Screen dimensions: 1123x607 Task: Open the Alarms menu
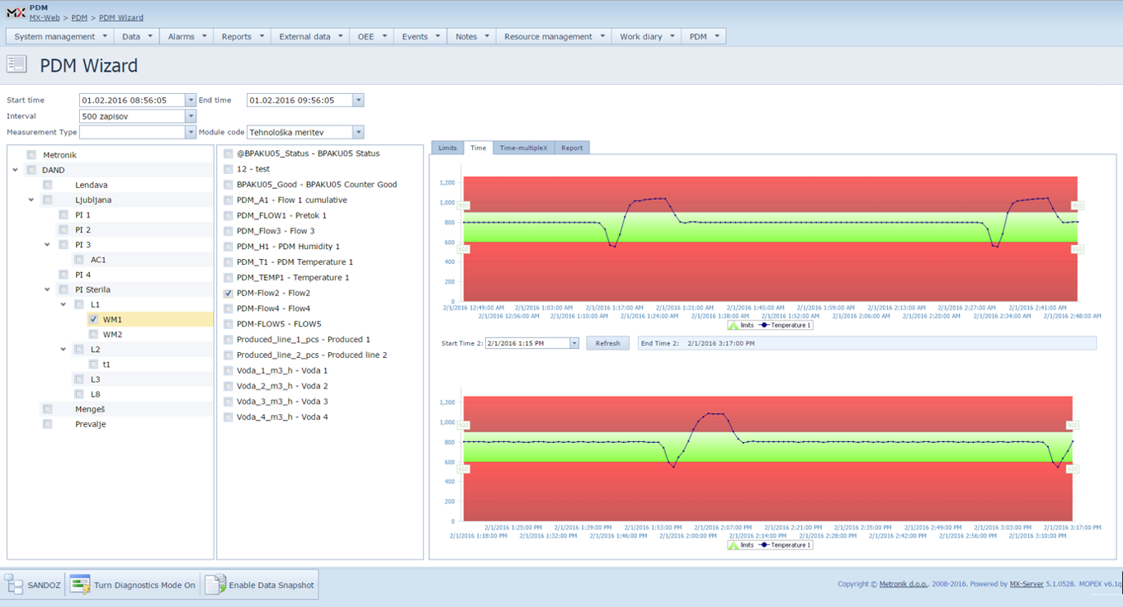coord(187,36)
